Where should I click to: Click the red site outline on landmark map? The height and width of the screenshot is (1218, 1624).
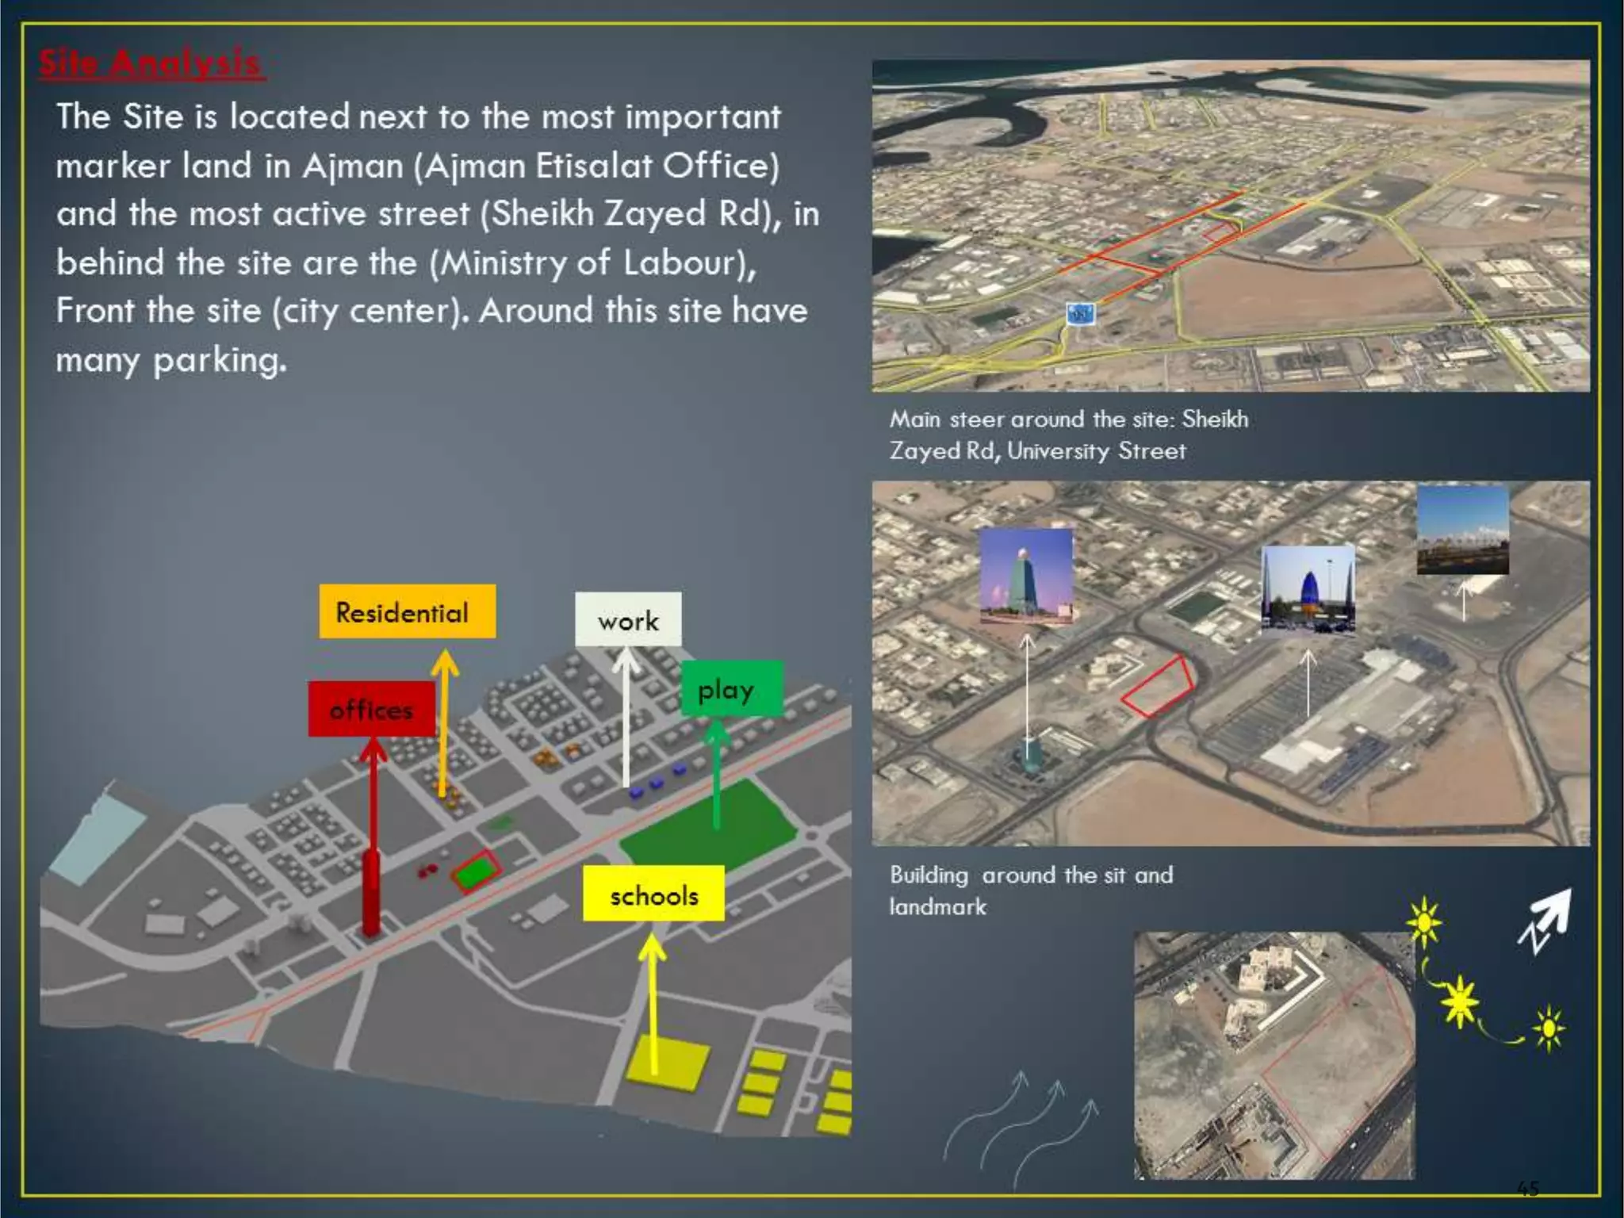[x=1159, y=687]
